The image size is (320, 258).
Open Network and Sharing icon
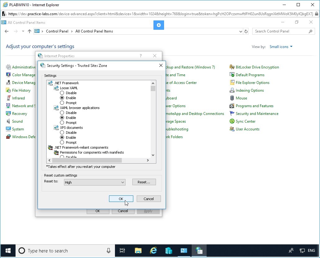click(x=8, y=106)
